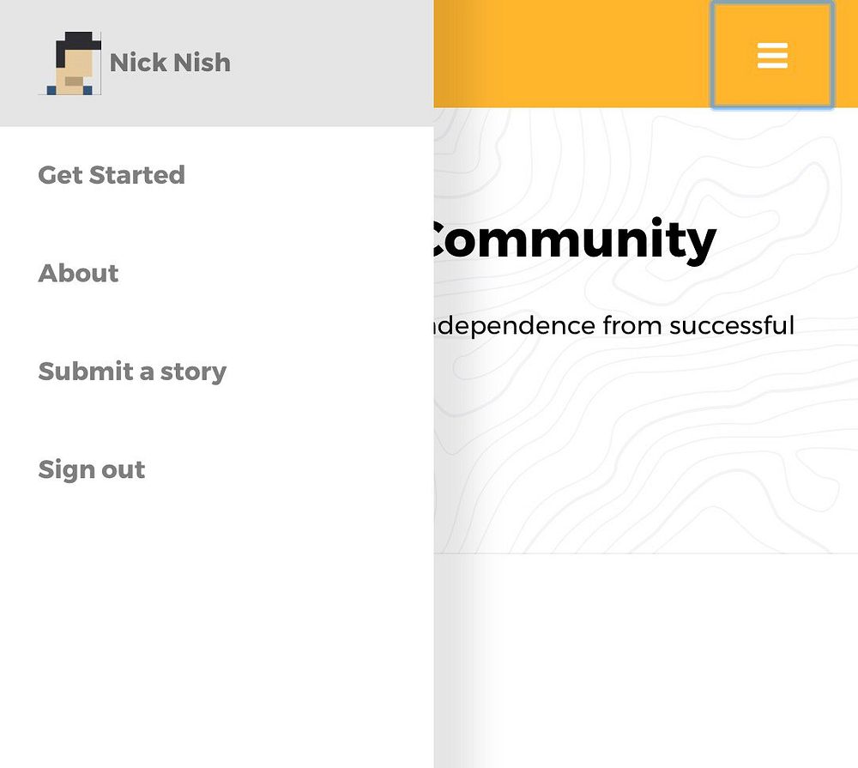Select the About menu item
This screenshot has width=858, height=768.
click(78, 274)
